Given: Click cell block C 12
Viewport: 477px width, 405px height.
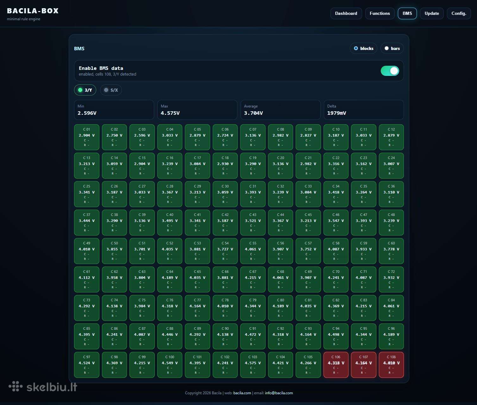Looking at the screenshot, I should pyautogui.click(x=391, y=137).
